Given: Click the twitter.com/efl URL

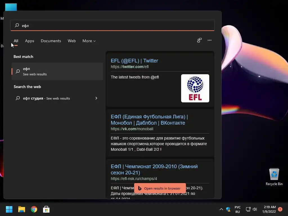Looking at the screenshot, I should coord(130,67).
